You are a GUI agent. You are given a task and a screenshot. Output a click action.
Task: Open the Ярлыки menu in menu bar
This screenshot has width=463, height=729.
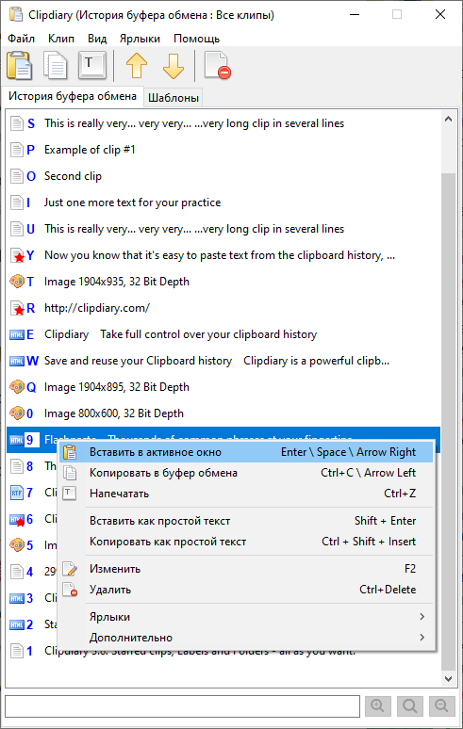[140, 39]
